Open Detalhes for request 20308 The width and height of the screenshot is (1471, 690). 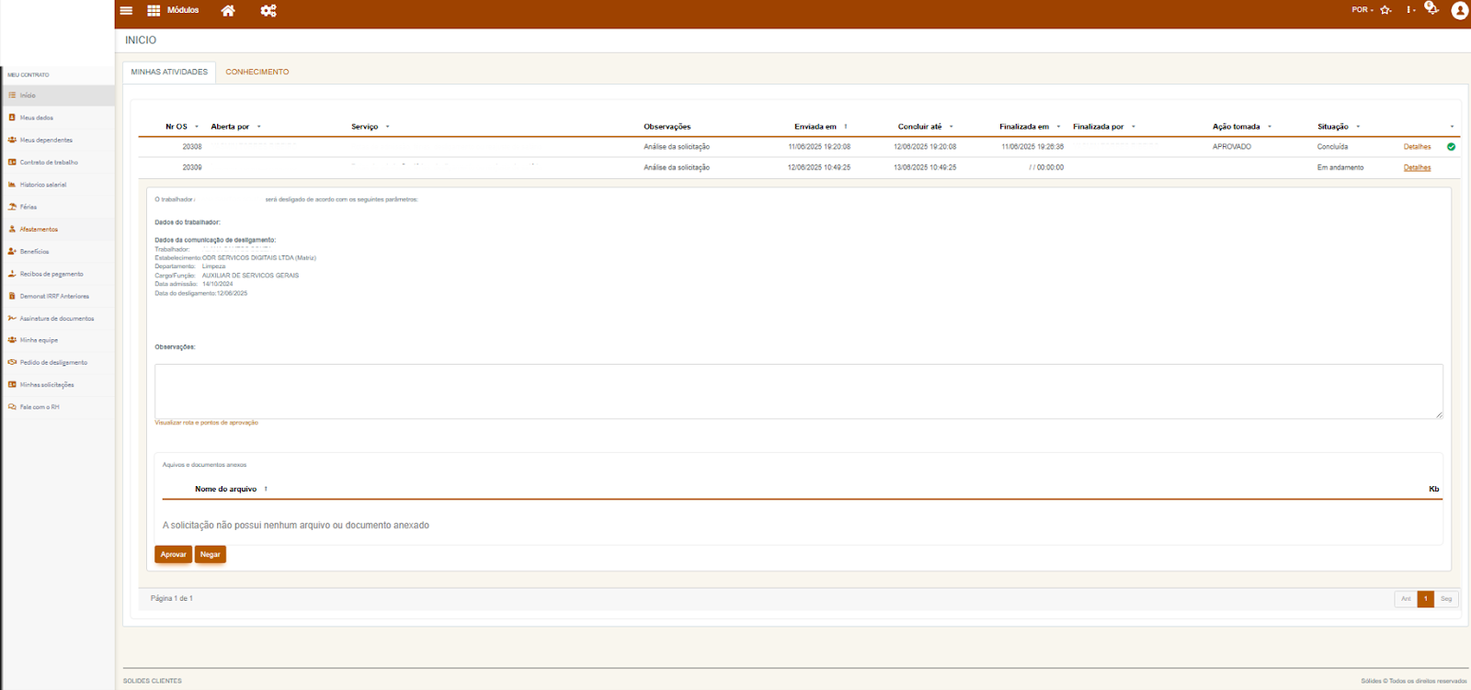(x=1417, y=147)
